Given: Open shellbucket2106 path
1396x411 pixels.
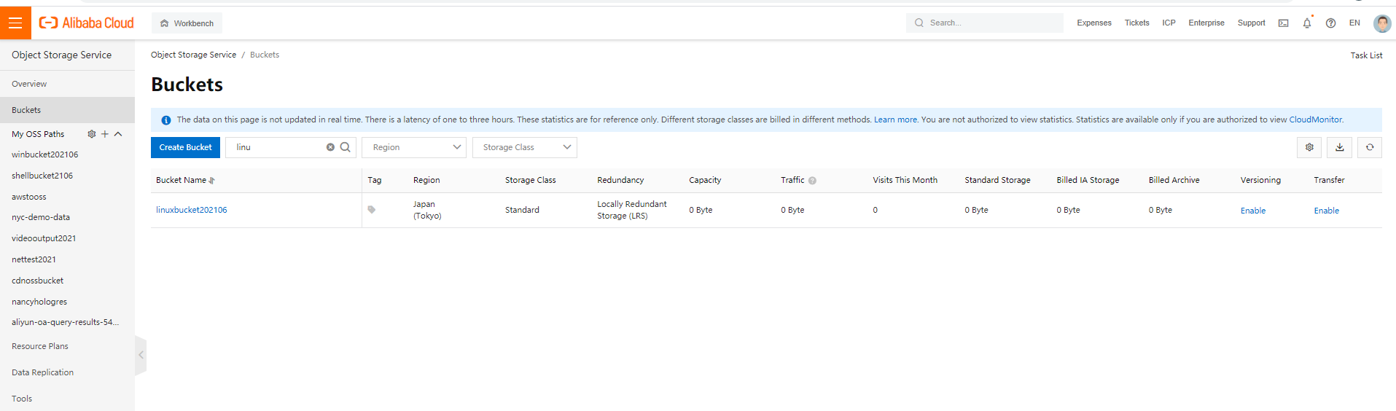Looking at the screenshot, I should tap(42, 176).
